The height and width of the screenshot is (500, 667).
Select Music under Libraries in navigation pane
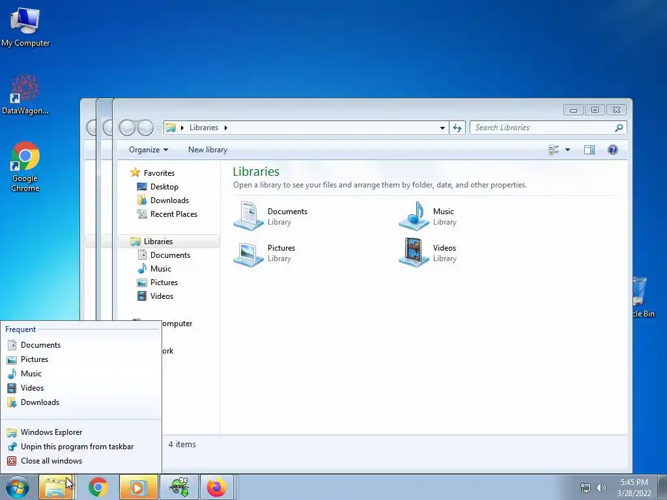click(x=154, y=269)
